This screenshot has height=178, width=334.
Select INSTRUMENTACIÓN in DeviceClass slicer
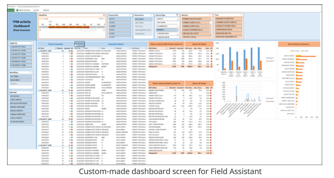point(144,30)
